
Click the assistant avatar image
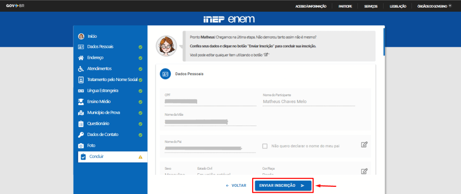click(166, 46)
